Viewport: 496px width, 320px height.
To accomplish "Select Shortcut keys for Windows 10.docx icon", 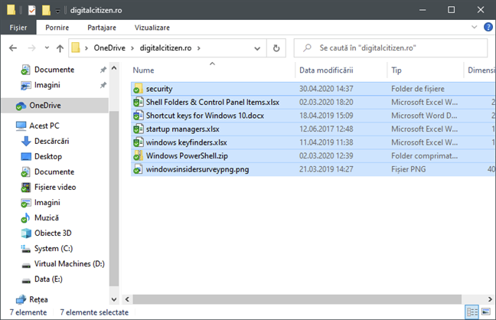I will pyautogui.click(x=138, y=116).
